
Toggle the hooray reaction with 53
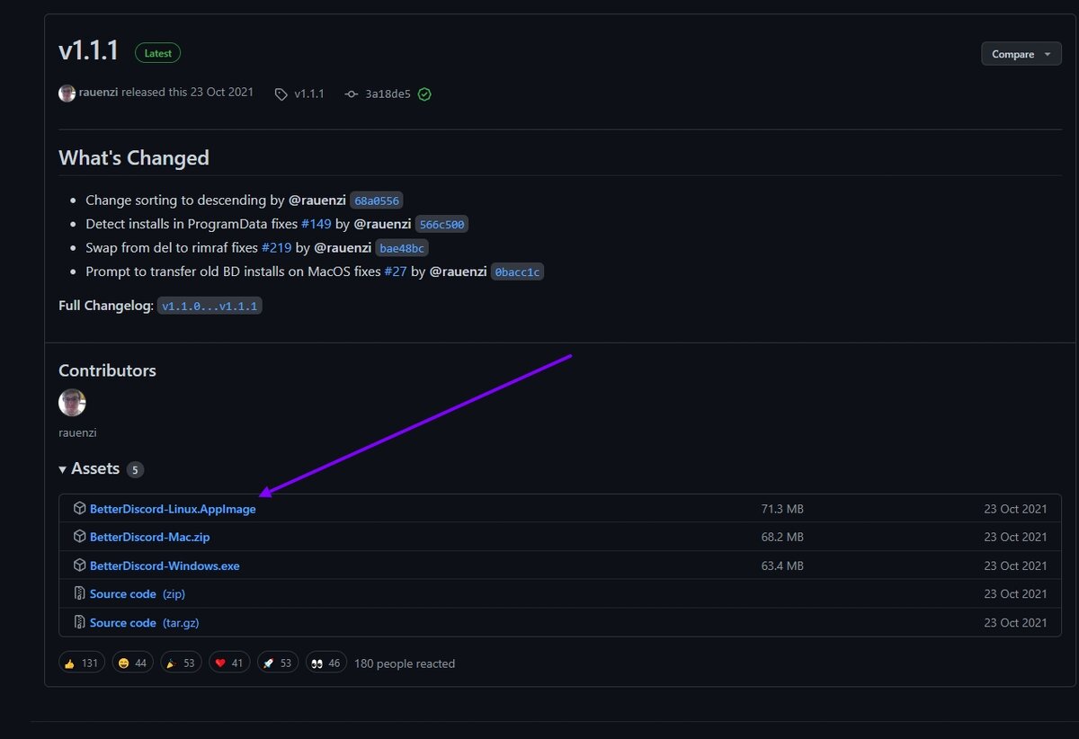click(181, 663)
